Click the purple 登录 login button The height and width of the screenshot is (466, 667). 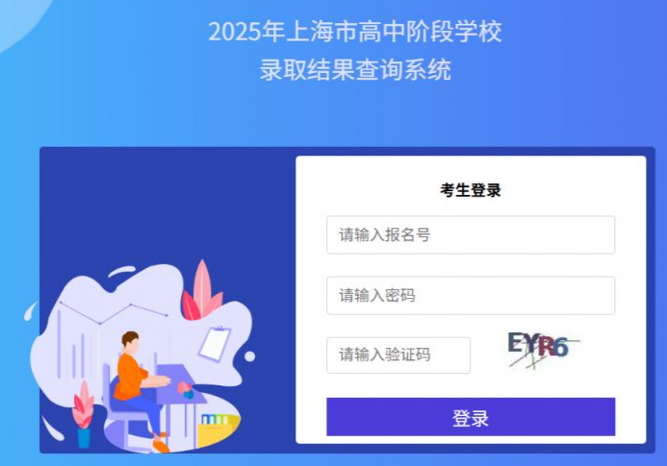471,417
